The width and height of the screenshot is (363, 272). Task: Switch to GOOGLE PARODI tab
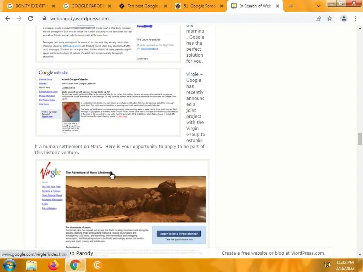coord(87,6)
